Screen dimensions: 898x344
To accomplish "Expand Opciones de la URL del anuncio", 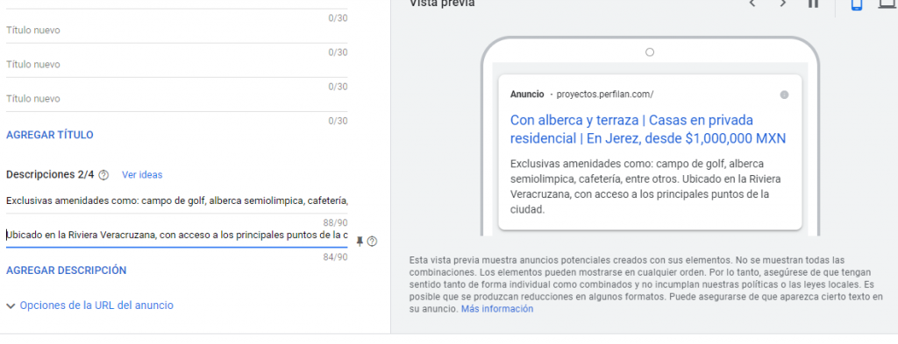I will click(x=90, y=305).
